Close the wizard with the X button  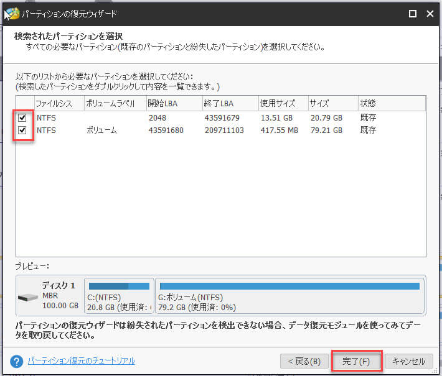click(x=430, y=13)
